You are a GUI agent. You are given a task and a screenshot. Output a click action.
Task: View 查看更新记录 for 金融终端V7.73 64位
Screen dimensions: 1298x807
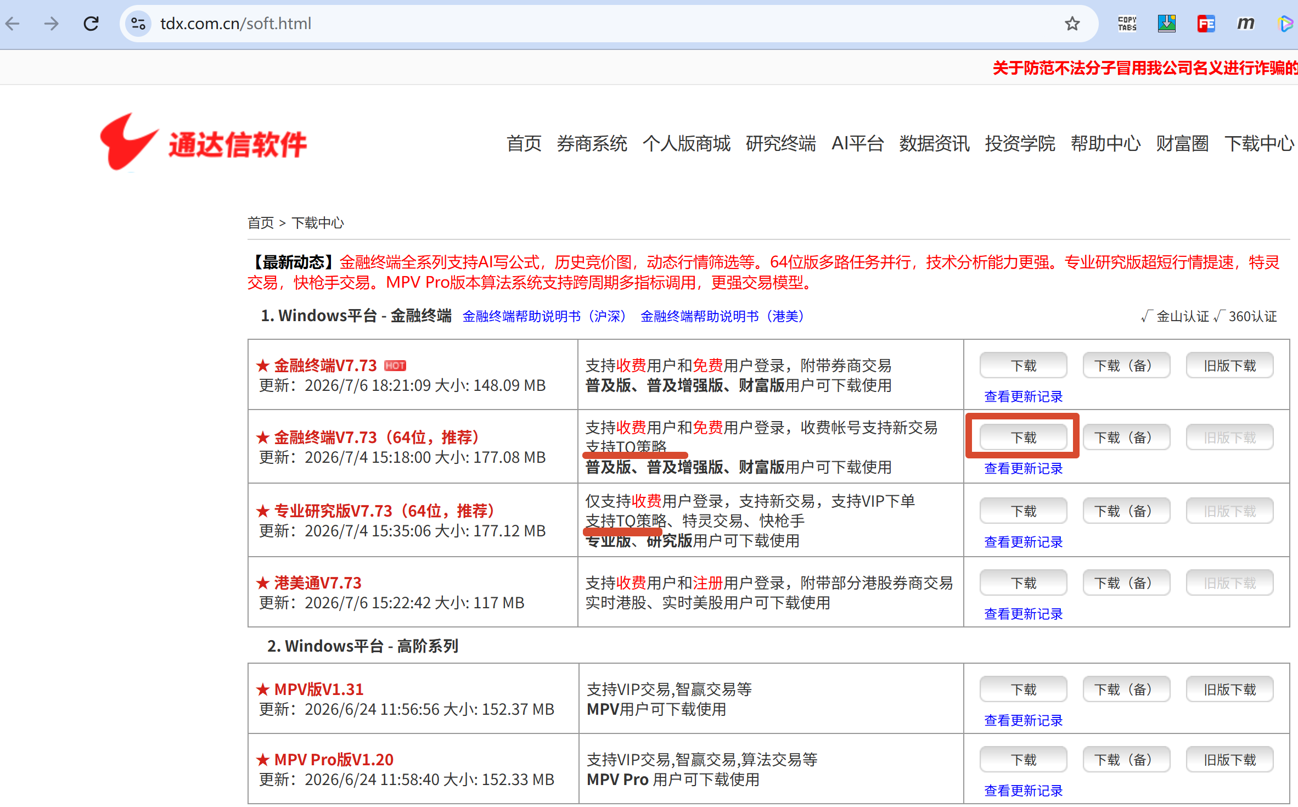(x=1024, y=468)
